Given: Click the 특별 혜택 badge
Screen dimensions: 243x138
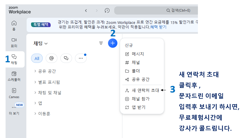Looking at the screenshot, I should coord(41,25).
